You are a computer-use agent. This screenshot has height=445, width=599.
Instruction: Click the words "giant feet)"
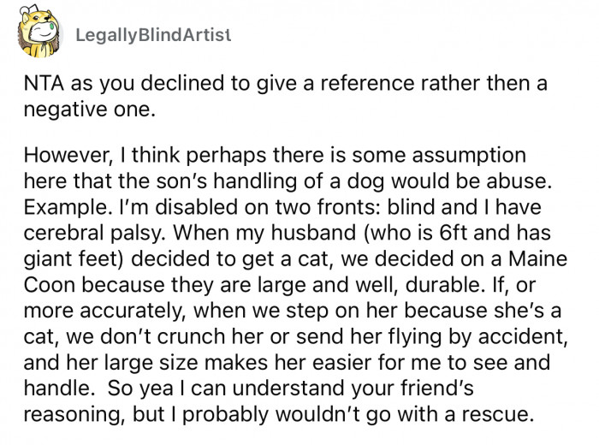(75, 258)
